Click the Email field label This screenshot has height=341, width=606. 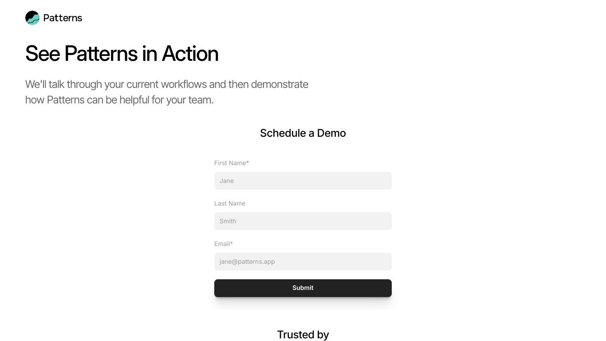224,244
